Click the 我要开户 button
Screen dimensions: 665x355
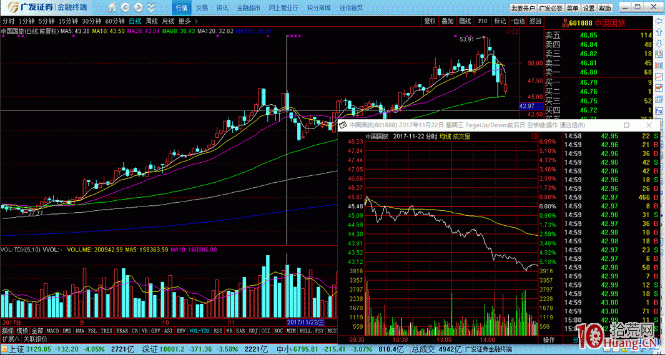(x=523, y=9)
